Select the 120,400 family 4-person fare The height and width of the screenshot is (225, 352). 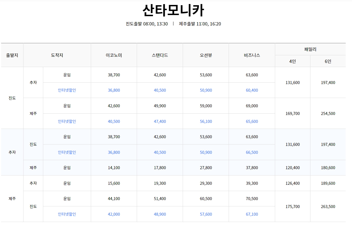pyautogui.click(x=293, y=168)
